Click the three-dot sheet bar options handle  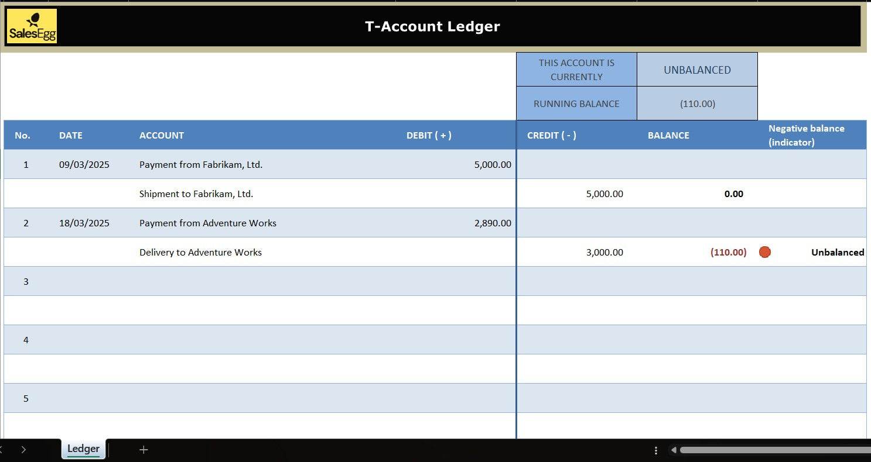656,450
